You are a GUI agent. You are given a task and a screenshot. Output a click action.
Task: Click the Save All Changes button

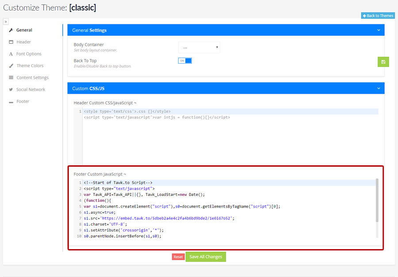tap(206, 257)
